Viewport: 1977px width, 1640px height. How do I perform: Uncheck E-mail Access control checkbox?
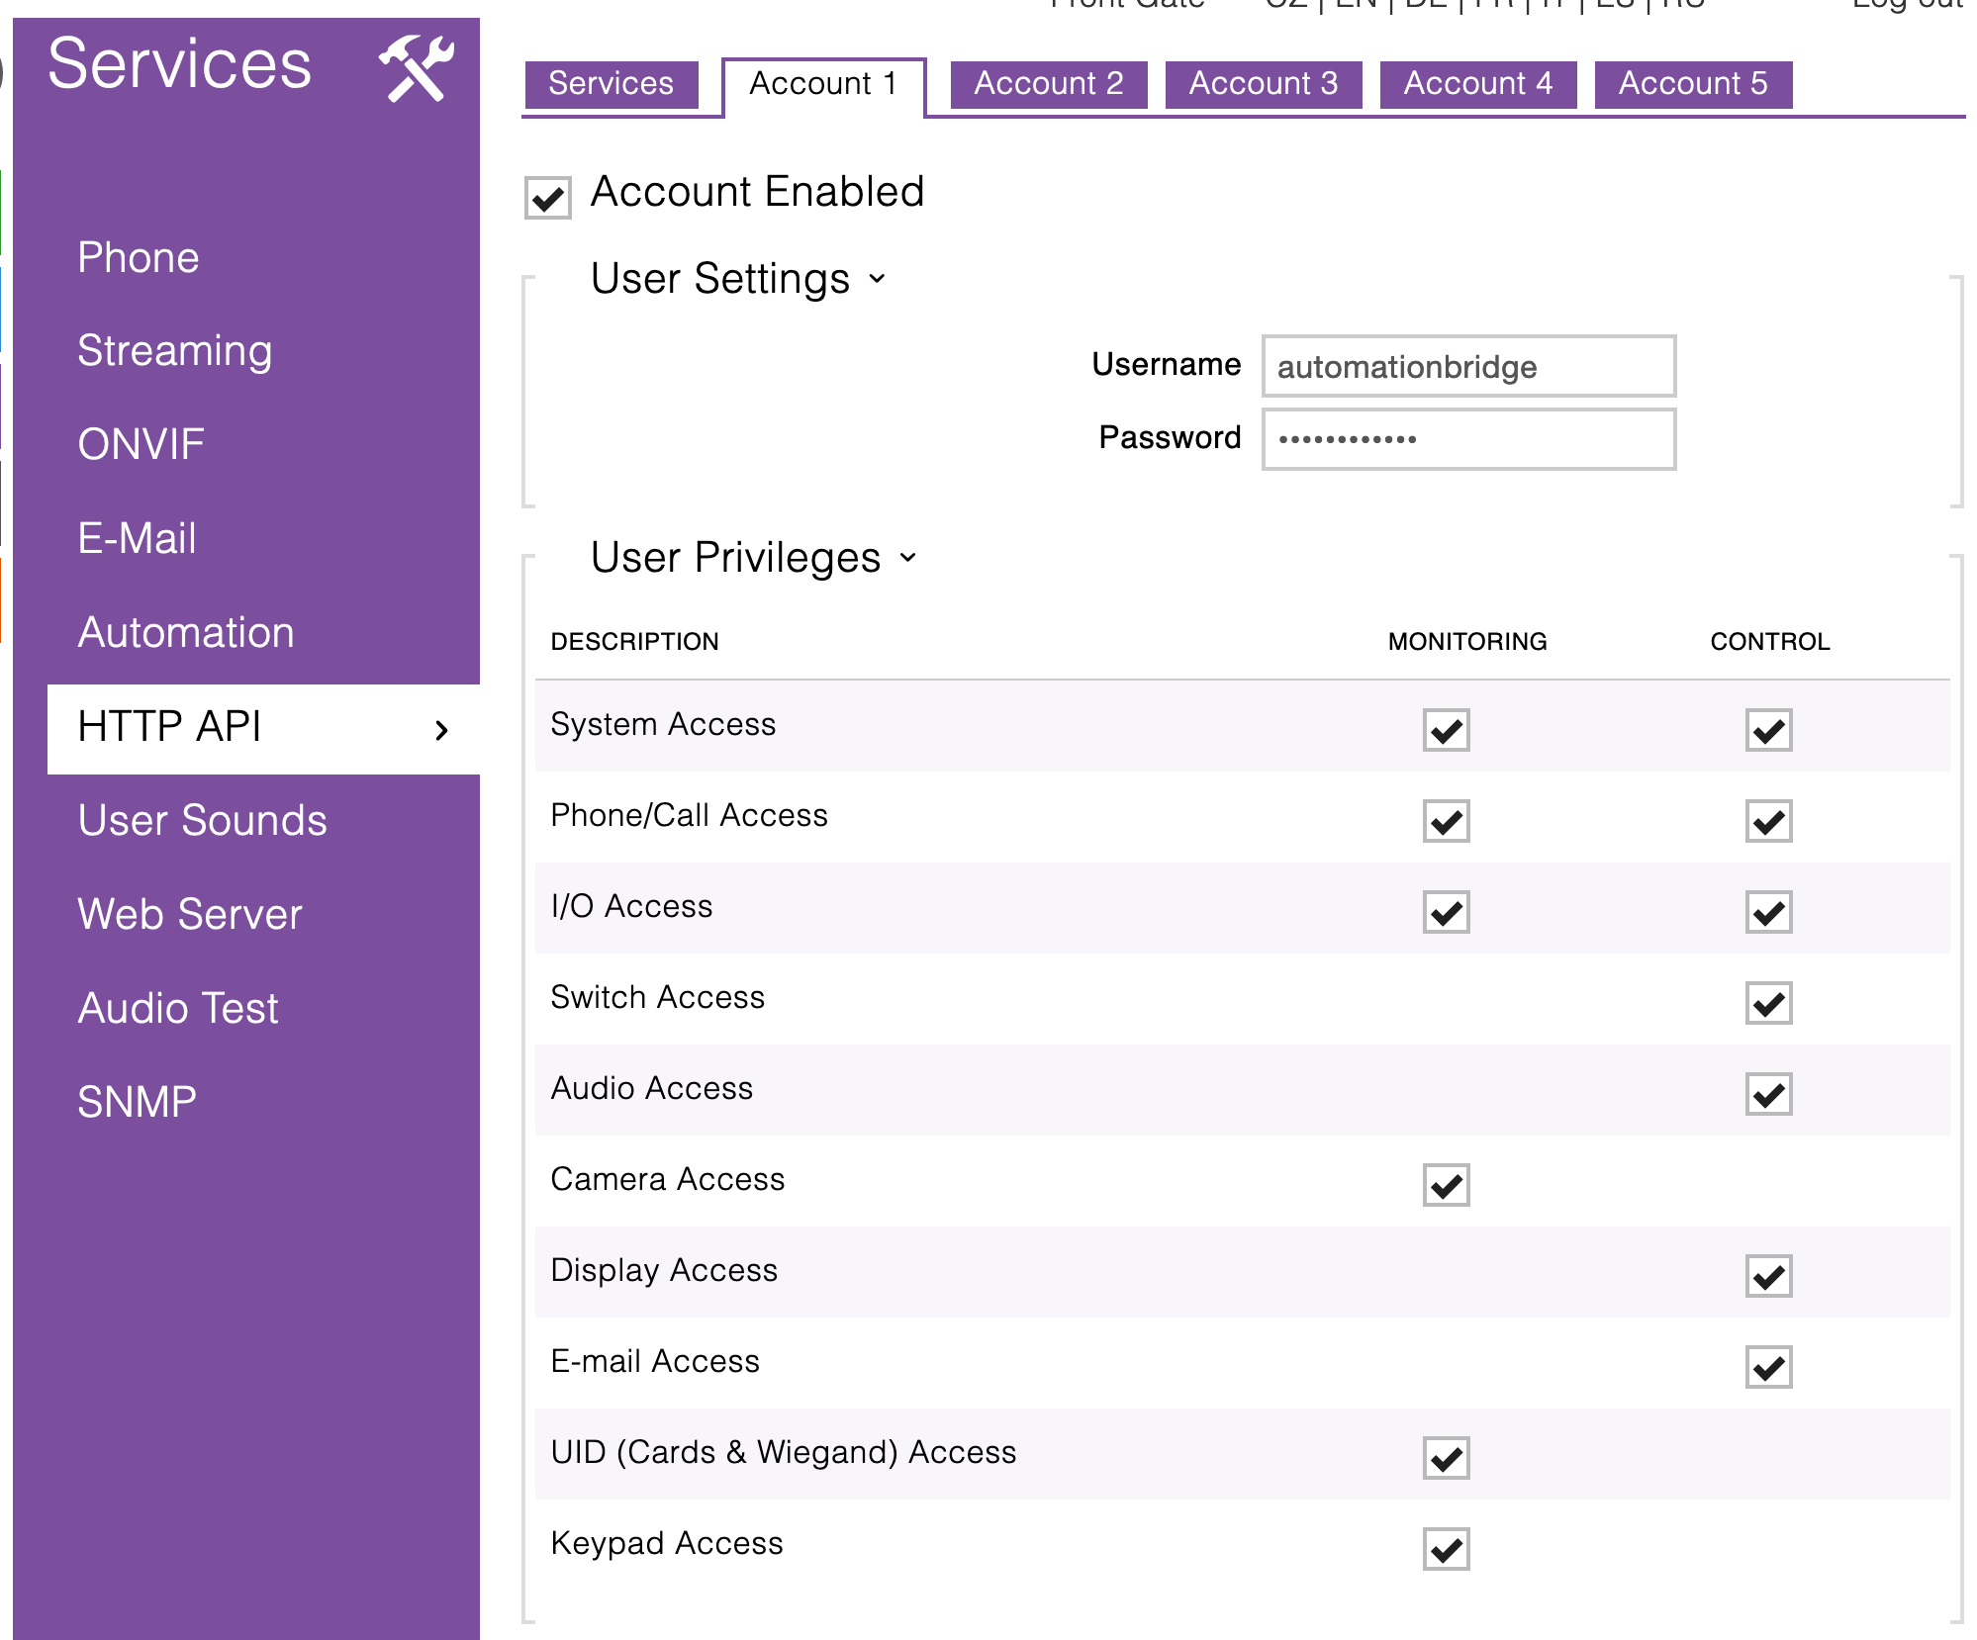coord(1768,1367)
